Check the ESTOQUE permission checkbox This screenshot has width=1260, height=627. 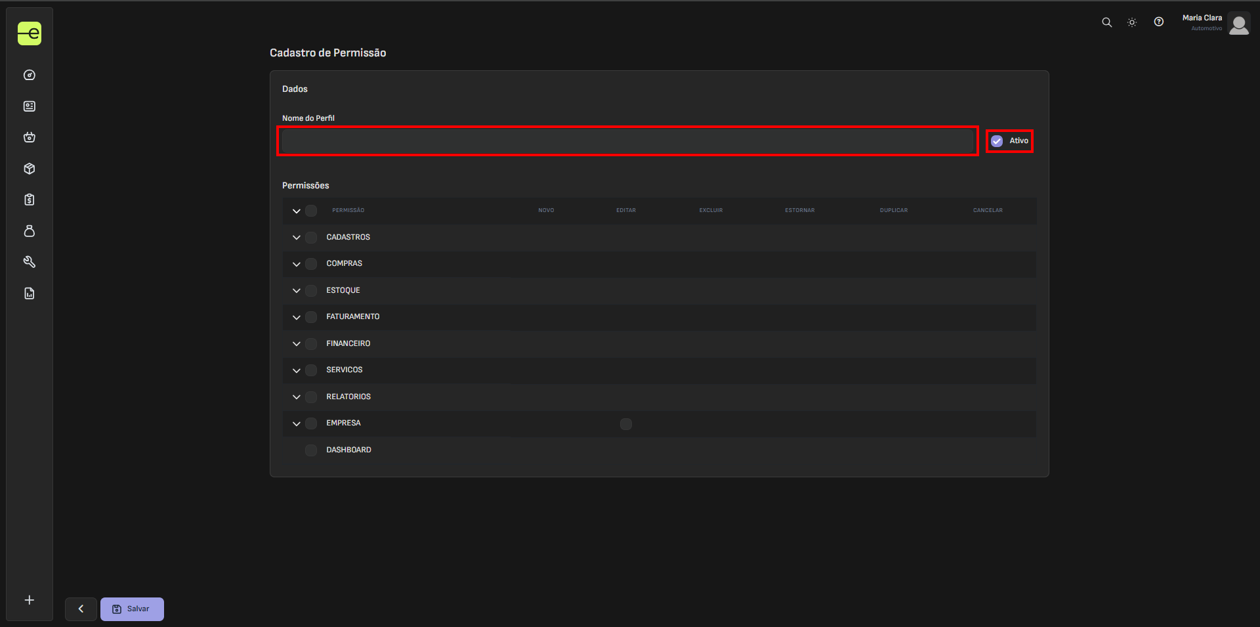[x=311, y=291]
